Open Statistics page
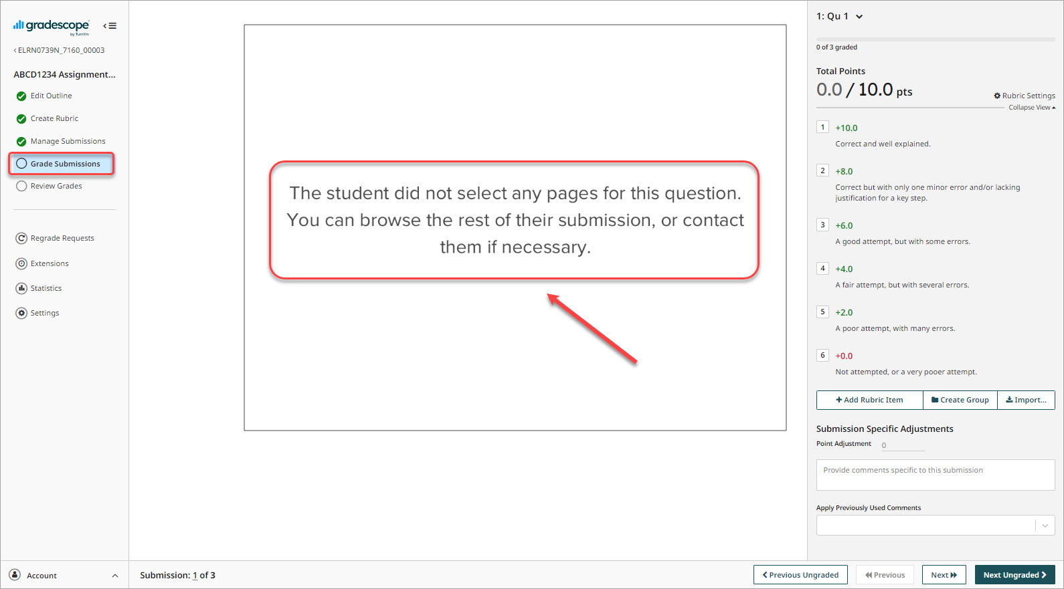1064x589 pixels. pos(46,288)
